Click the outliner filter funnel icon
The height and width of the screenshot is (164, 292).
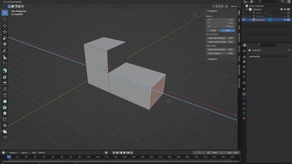[282, 2]
